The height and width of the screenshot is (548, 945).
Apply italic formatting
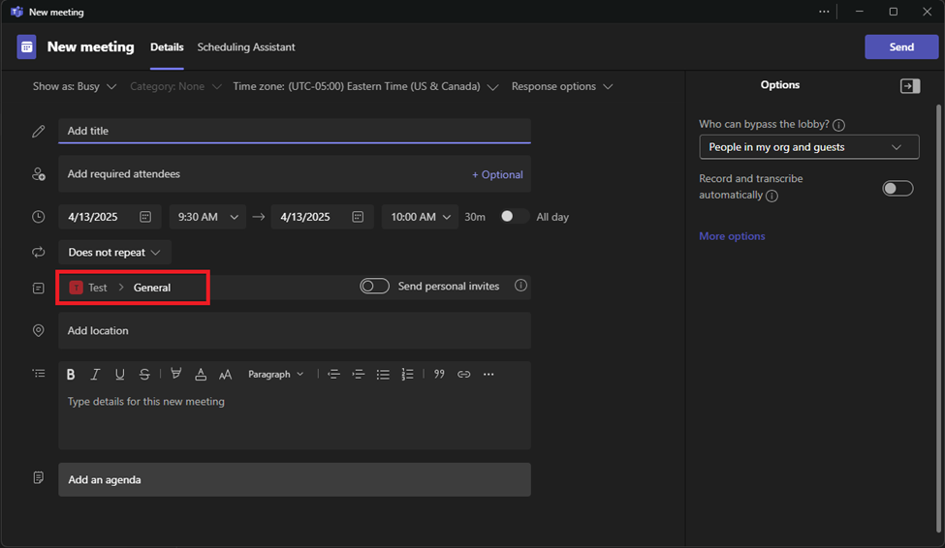click(x=95, y=374)
